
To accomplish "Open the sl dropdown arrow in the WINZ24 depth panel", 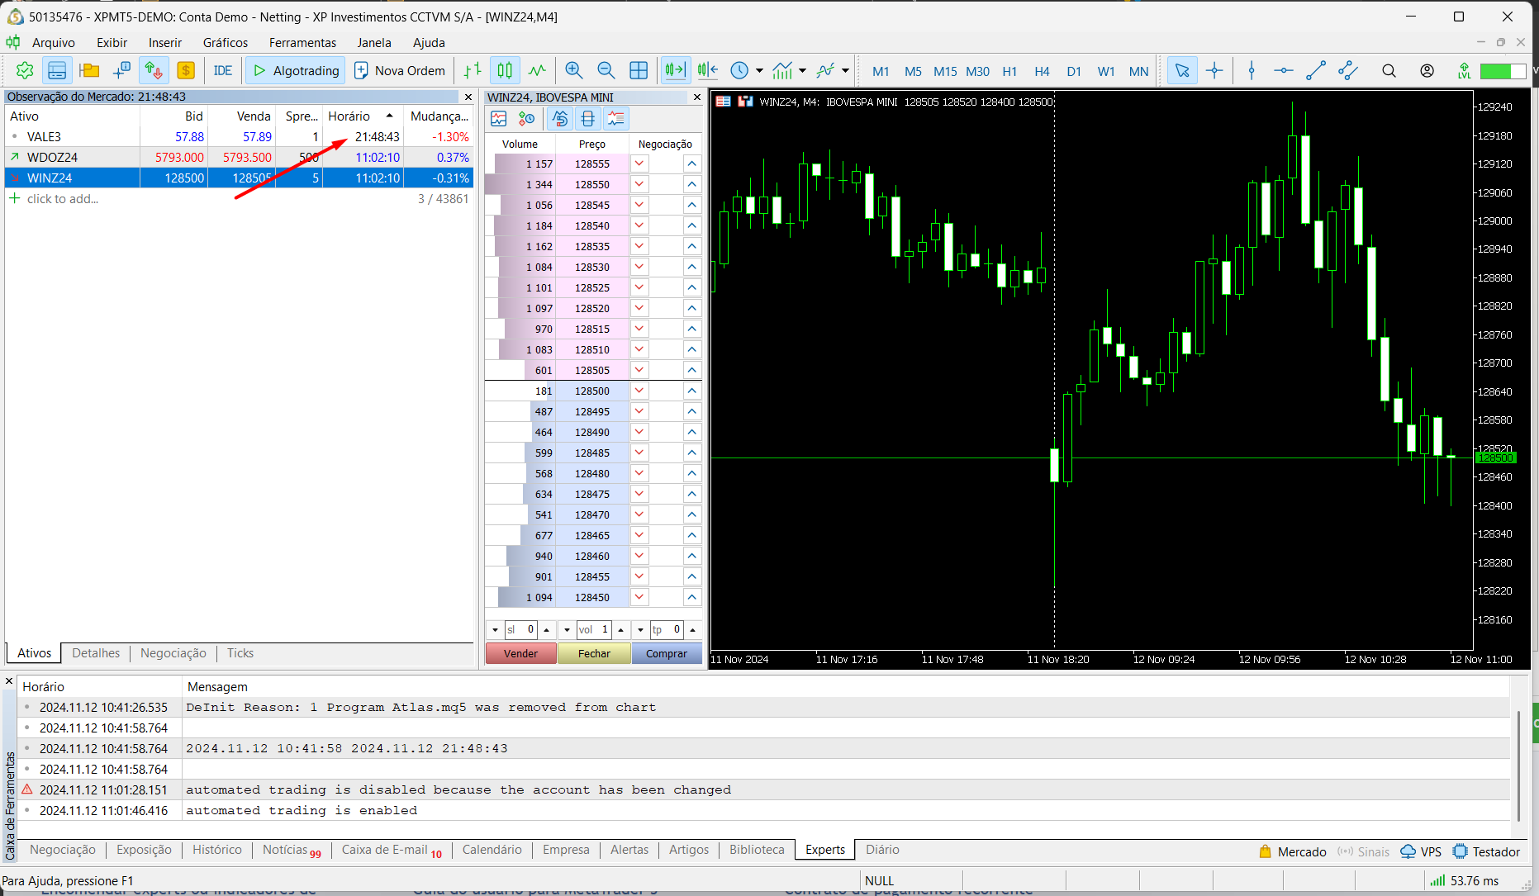I will [495, 630].
